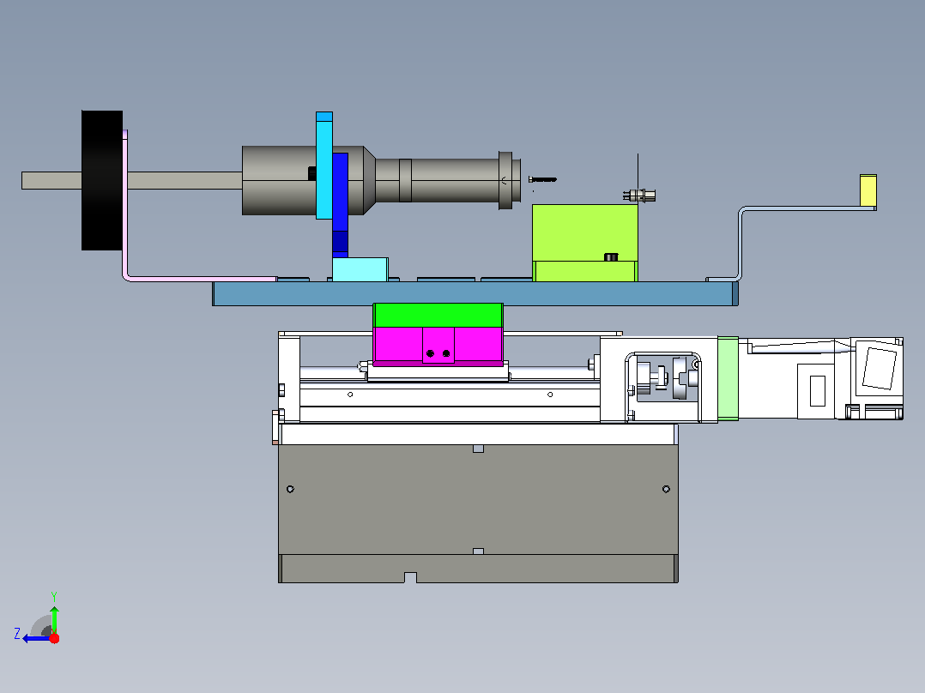Screen dimensions: 925x693
Task: Select the coupling inside the white actuator housing
Action: coord(667,377)
